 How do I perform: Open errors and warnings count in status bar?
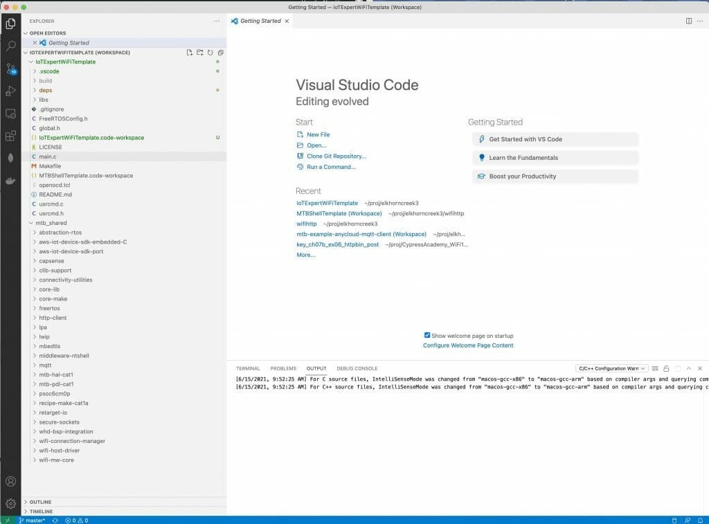77,521
